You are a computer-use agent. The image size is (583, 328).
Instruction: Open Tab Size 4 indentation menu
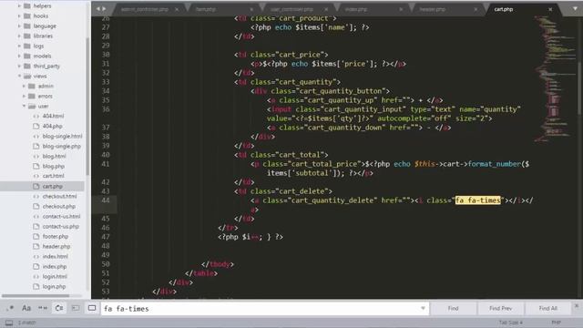pyautogui.click(x=510, y=323)
